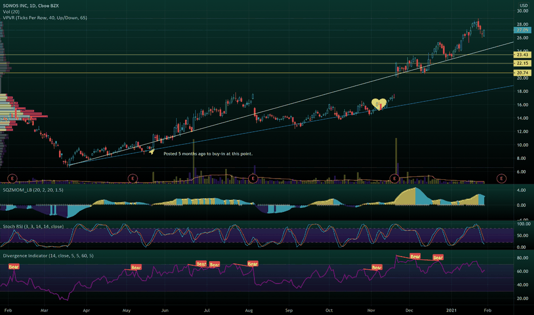Click the 16.00 value on the price axis
534x315 pixels.
pos(523,105)
